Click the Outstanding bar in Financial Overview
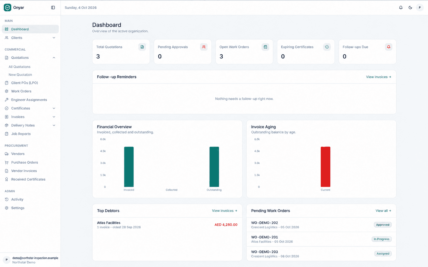Viewport: 428px width, 267px height. pyautogui.click(x=214, y=167)
